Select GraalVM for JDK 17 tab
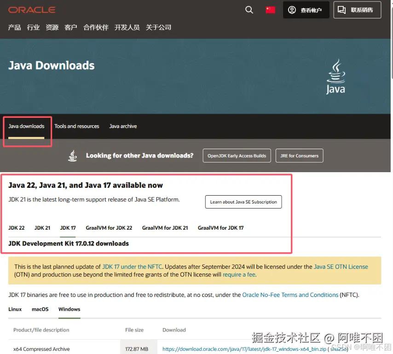 click(220, 228)
